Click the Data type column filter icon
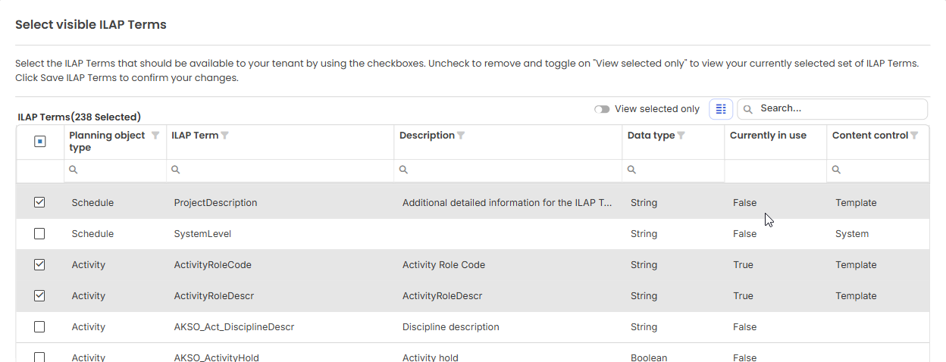The width and height of the screenshot is (946, 362). 681,136
